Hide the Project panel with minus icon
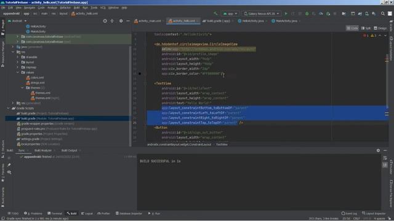This screenshot has width=394, height=221. coord(128,21)
